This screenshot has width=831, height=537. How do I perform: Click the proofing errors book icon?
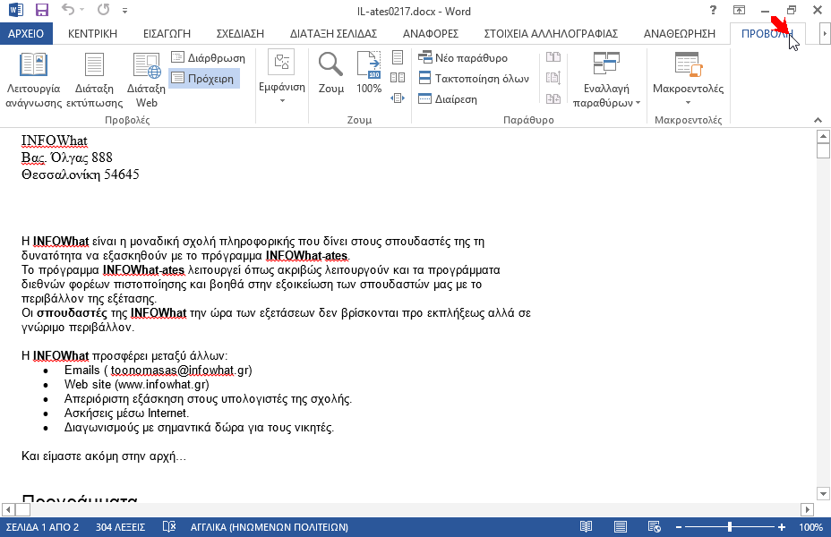pos(169,527)
